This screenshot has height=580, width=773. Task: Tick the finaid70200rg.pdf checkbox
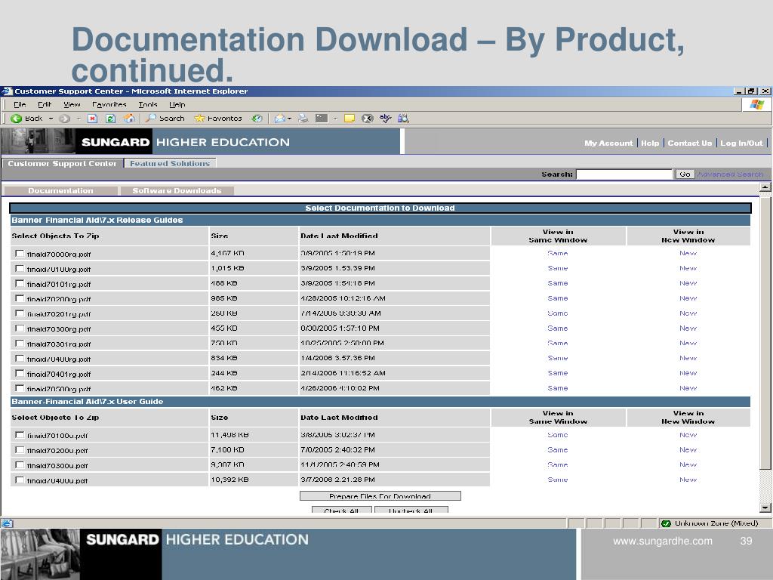pos(20,298)
